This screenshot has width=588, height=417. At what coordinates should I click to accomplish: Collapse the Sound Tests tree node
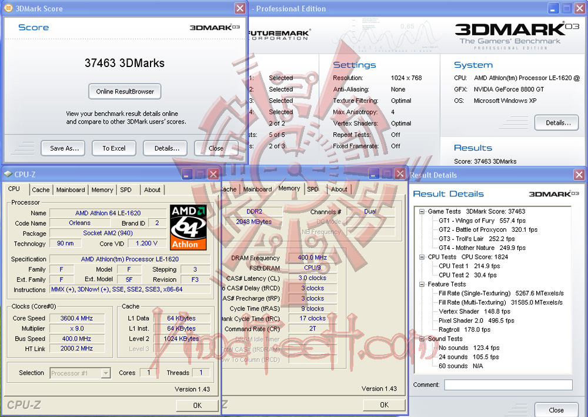pos(422,339)
